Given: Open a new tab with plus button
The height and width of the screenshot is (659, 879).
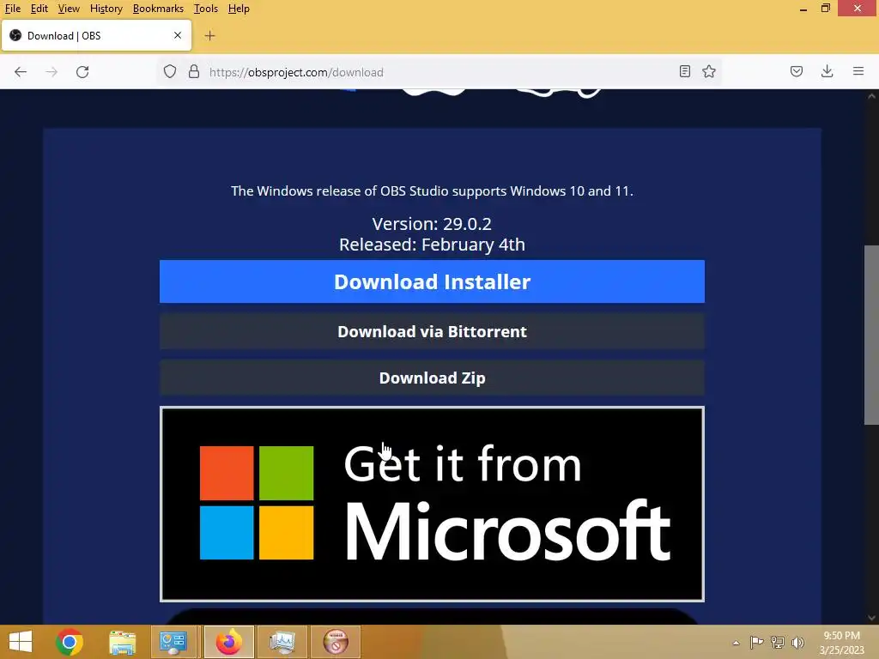Looking at the screenshot, I should point(209,36).
